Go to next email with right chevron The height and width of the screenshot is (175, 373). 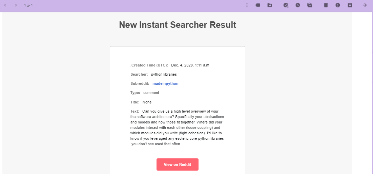pos(16,5)
